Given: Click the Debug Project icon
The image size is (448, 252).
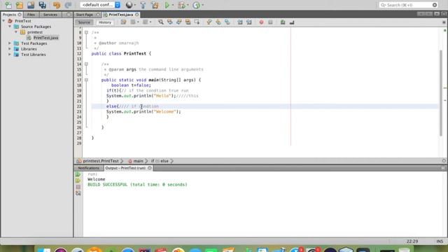Looking at the screenshot, I should (181, 5).
